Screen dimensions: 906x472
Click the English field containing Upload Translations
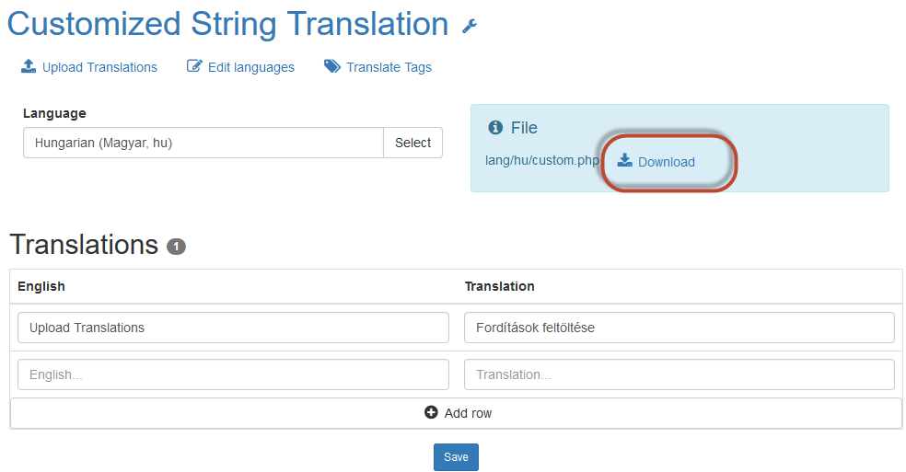pyautogui.click(x=233, y=328)
